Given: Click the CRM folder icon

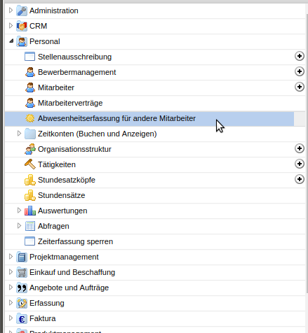Looking at the screenshot, I should (x=22, y=26).
